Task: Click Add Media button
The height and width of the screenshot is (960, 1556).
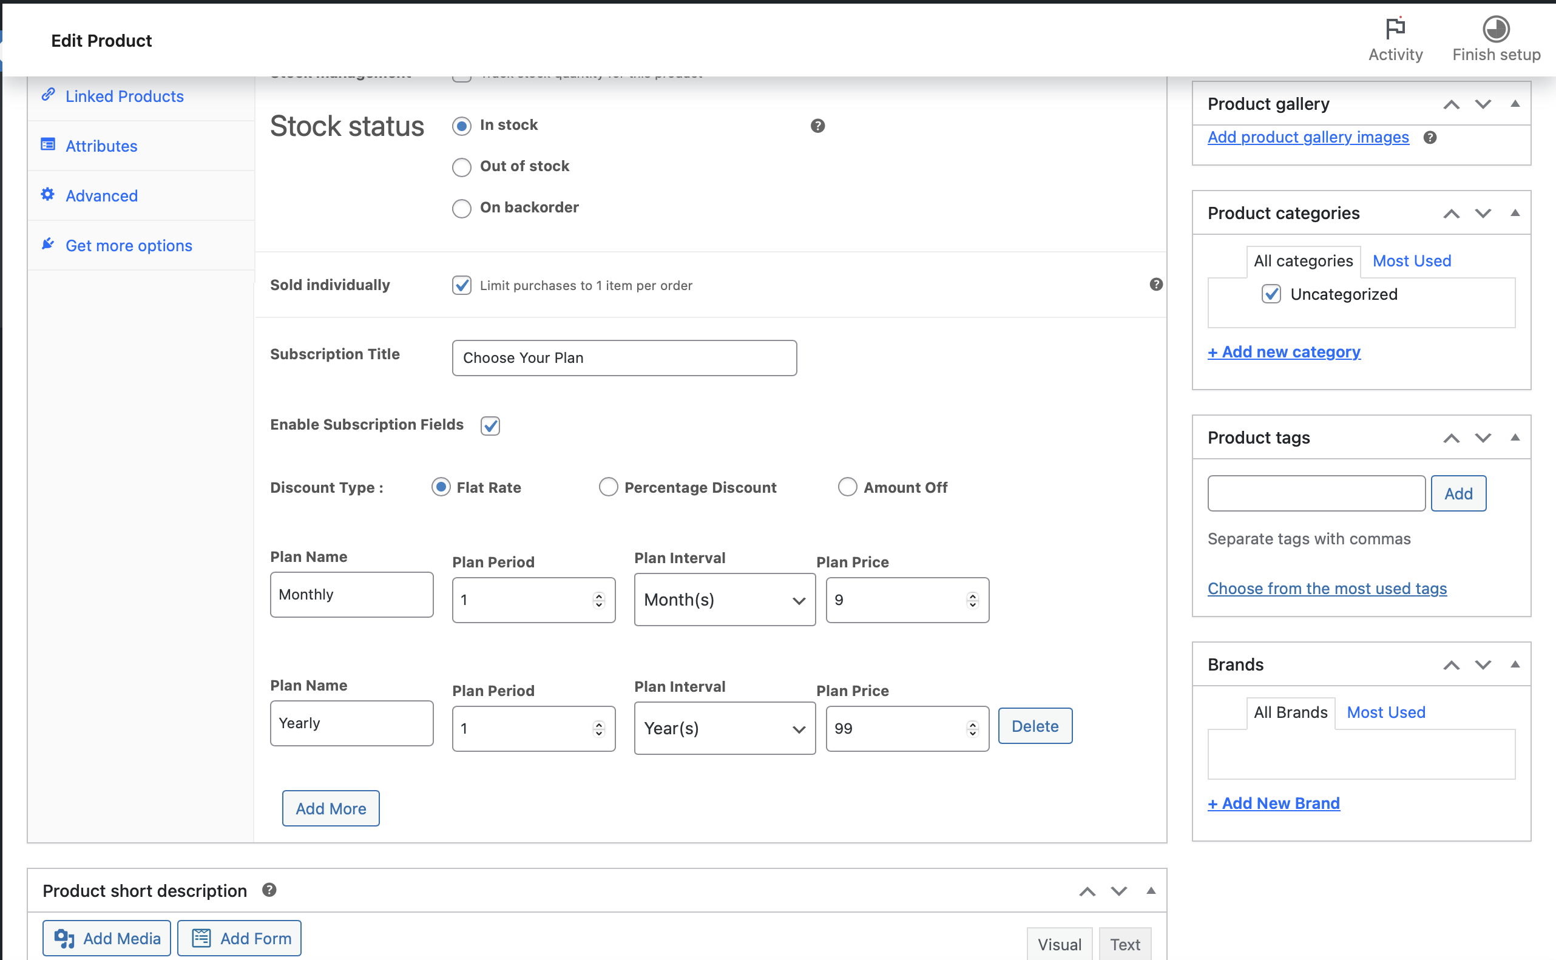Action: coord(107,938)
